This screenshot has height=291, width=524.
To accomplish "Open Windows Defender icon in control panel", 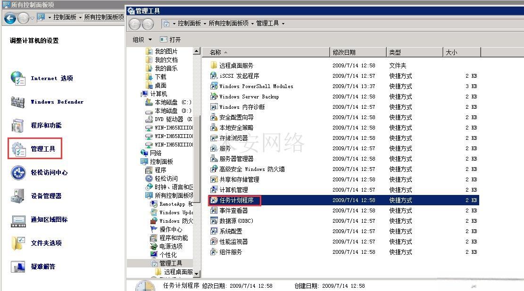I will 18,102.
